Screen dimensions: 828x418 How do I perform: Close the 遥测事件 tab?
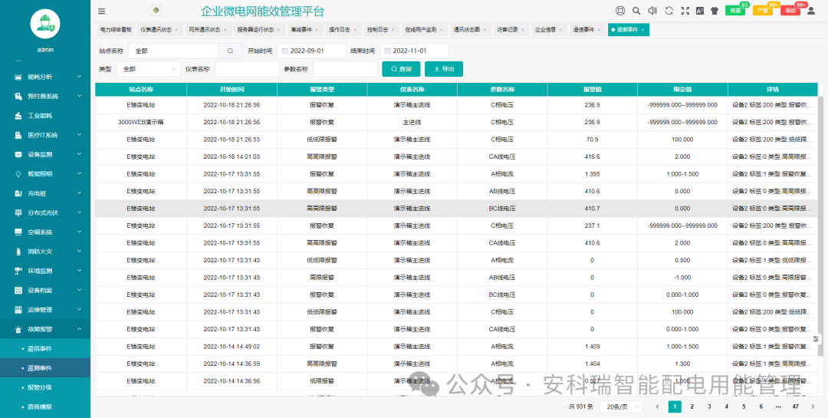click(642, 30)
